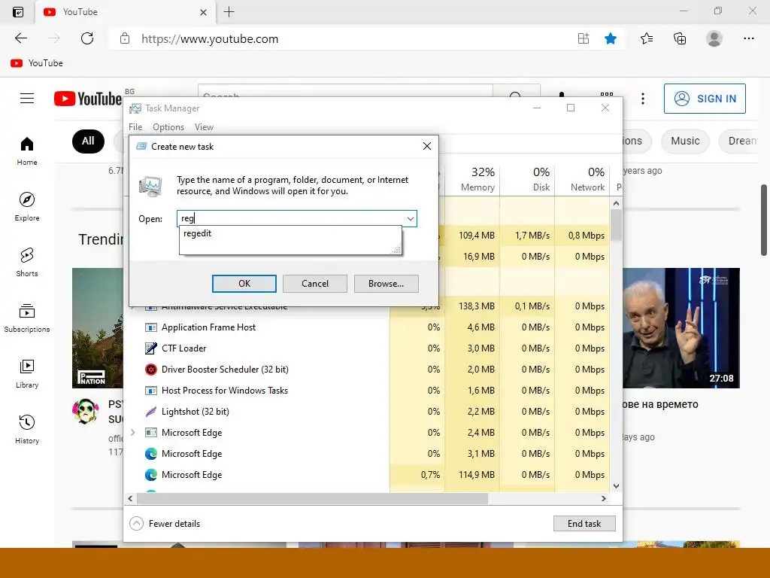This screenshot has width=770, height=578.
Task: Click Application Frame Host window icon
Action: point(150,327)
